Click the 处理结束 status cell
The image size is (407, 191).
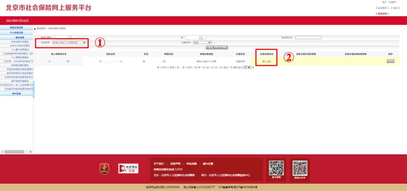(x=240, y=61)
